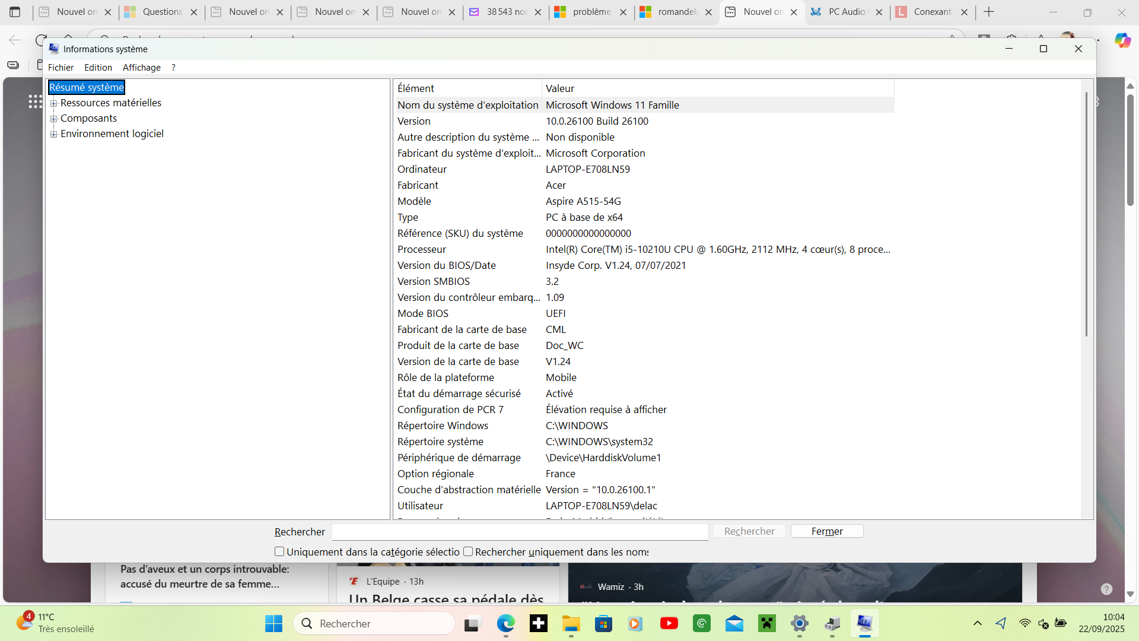This screenshot has width=1139, height=641.
Task: Launch Microsoft Store from the taskbar
Action: 604,623
